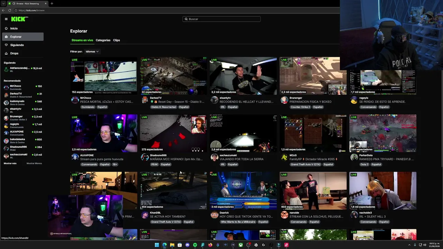Switch to the Categorías tab
443x249 pixels.
[103, 40]
